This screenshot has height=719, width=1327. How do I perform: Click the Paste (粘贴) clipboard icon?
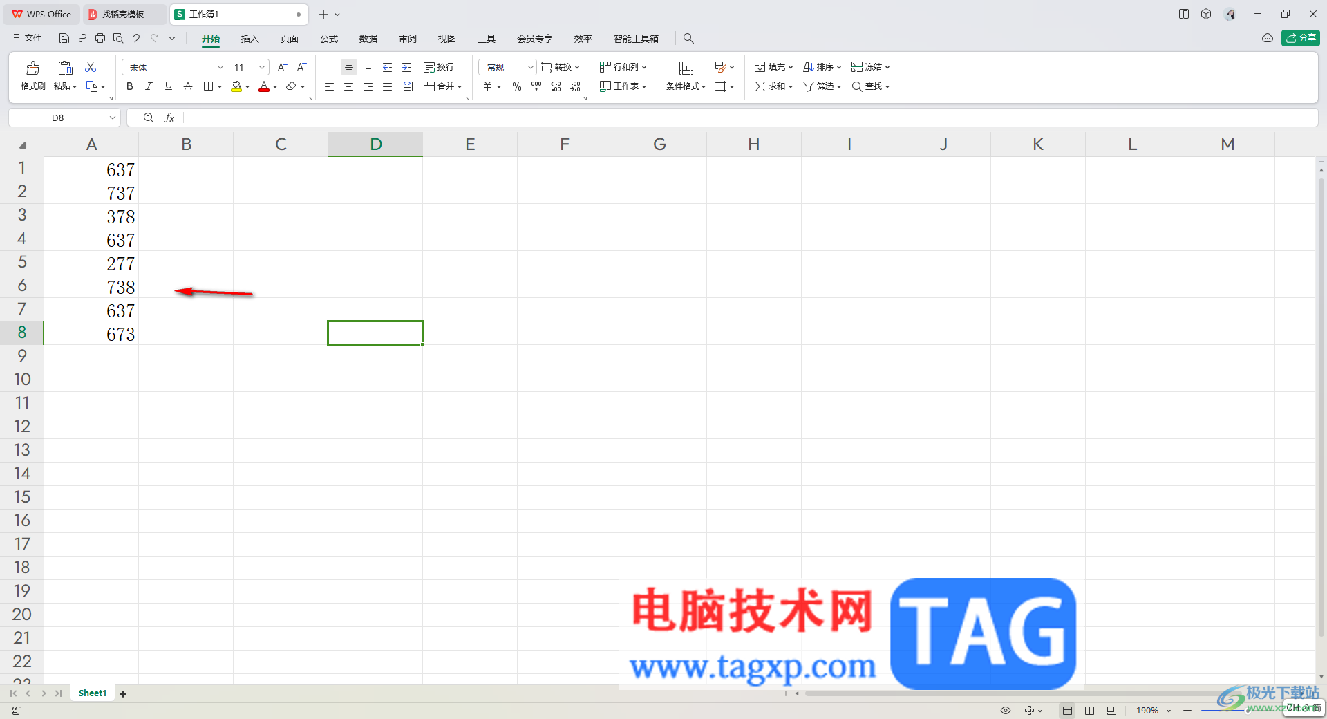[65, 68]
